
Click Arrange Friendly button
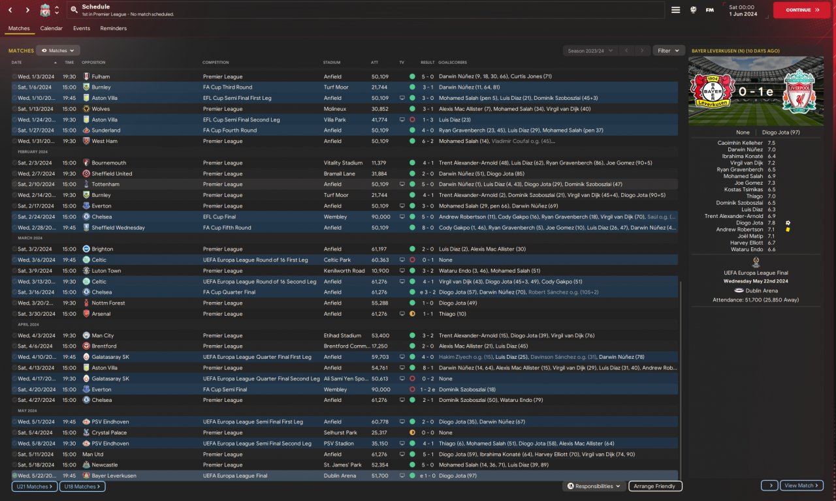(656, 486)
